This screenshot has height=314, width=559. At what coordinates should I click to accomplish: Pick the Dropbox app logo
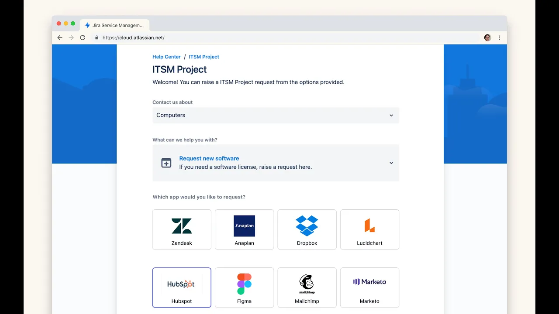[x=307, y=226]
